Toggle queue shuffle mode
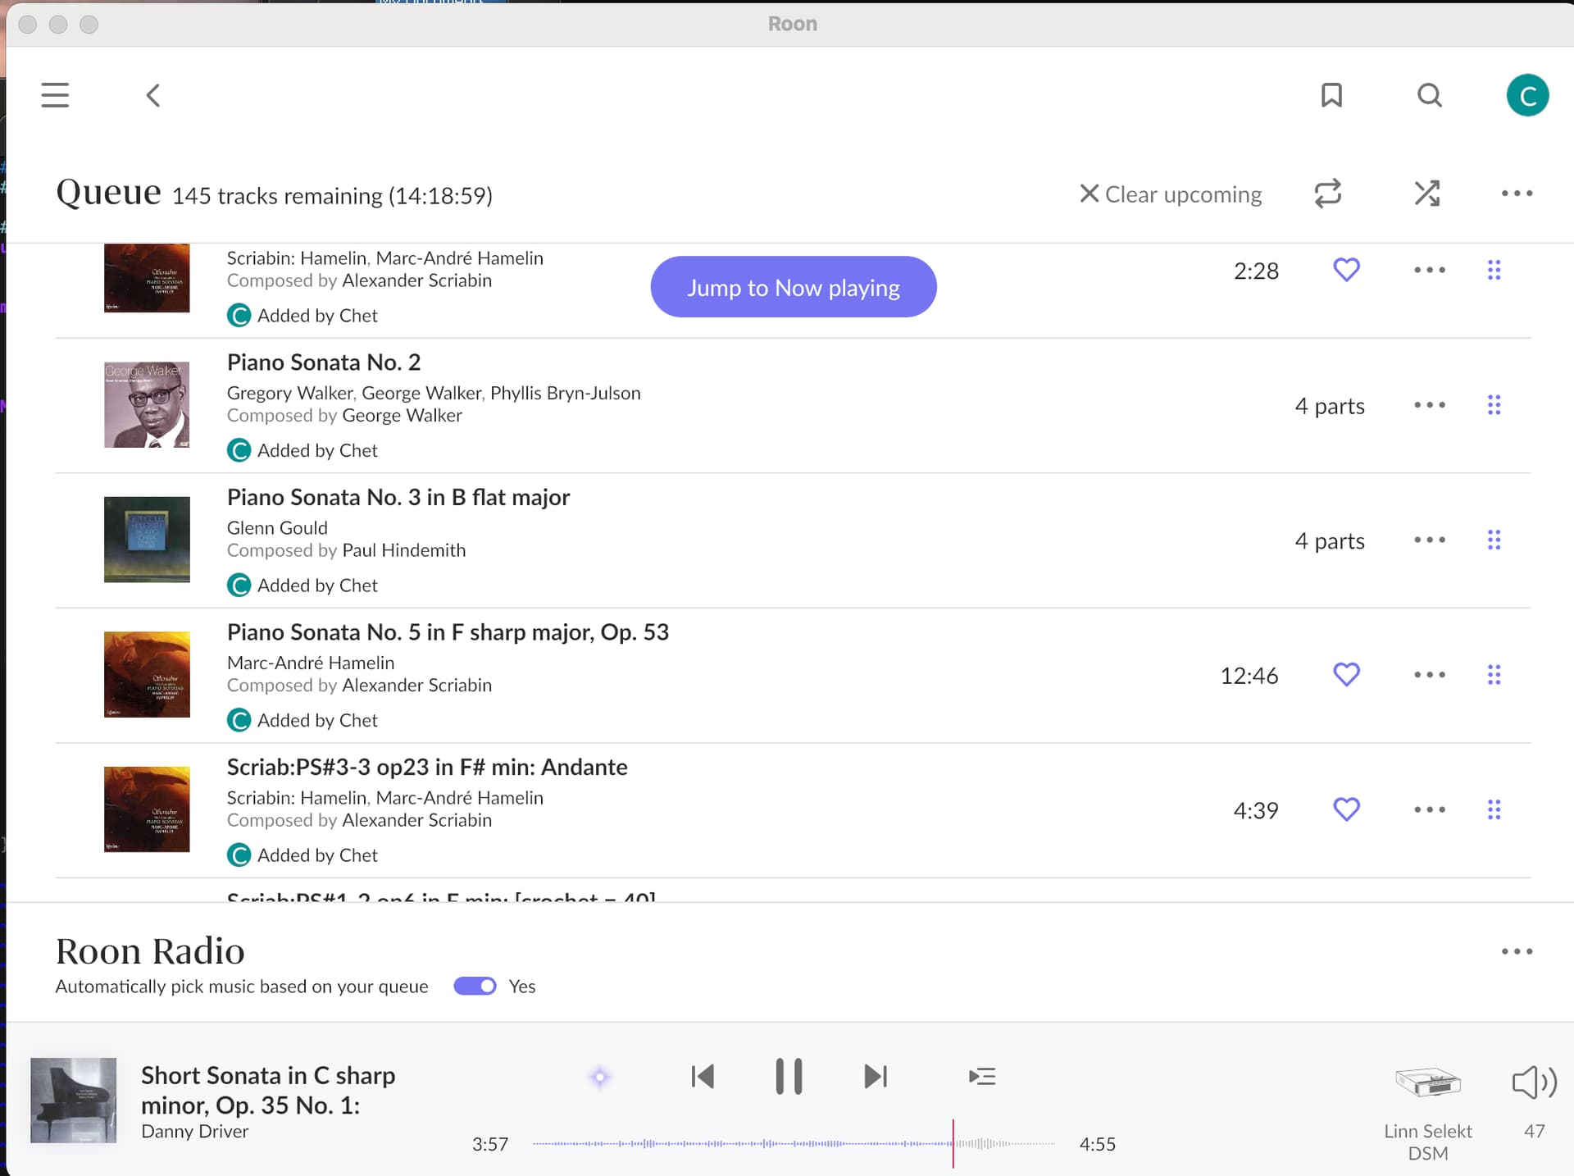Screen dimensions: 1574x1176 1427,194
